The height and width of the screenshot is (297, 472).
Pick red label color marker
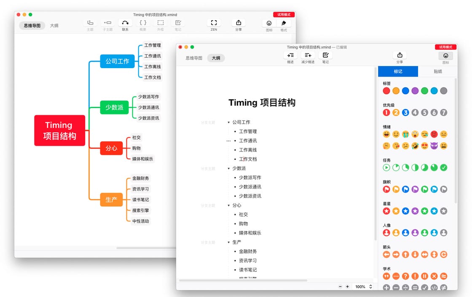tap(386, 91)
